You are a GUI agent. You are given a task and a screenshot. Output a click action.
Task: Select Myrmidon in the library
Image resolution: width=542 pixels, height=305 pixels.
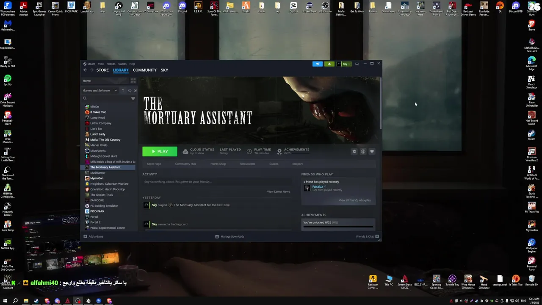point(97,178)
